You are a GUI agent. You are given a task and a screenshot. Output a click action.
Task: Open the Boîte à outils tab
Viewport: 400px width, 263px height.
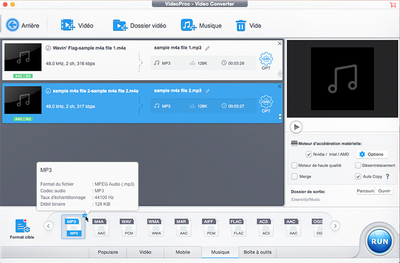(x=258, y=252)
